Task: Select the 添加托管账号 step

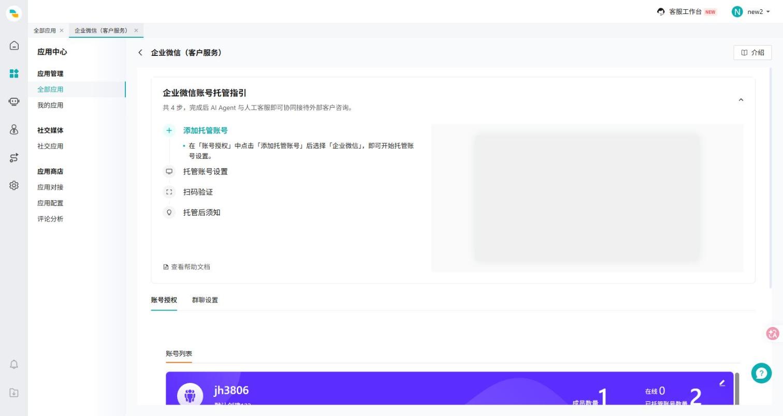Action: pyautogui.click(x=205, y=130)
